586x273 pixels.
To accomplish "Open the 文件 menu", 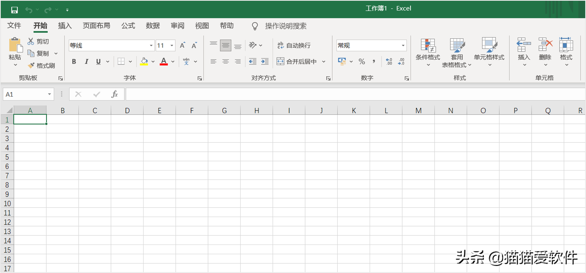I will [14, 26].
